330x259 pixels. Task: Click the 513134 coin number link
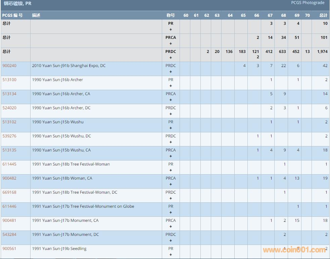click(9, 94)
